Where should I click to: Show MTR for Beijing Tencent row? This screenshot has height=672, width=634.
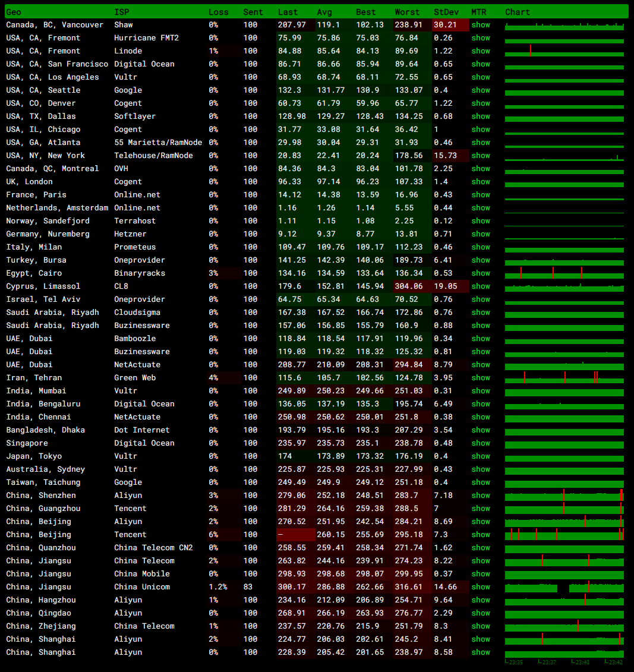point(481,534)
